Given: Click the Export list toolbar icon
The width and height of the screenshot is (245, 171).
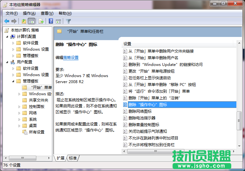Looking at the screenshot, I should [41, 21].
